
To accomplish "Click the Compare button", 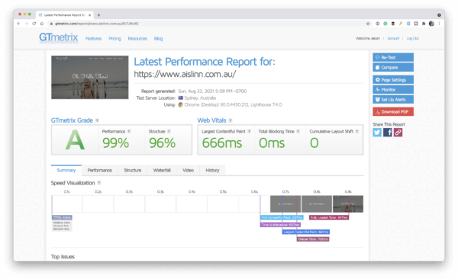I will click(393, 67).
